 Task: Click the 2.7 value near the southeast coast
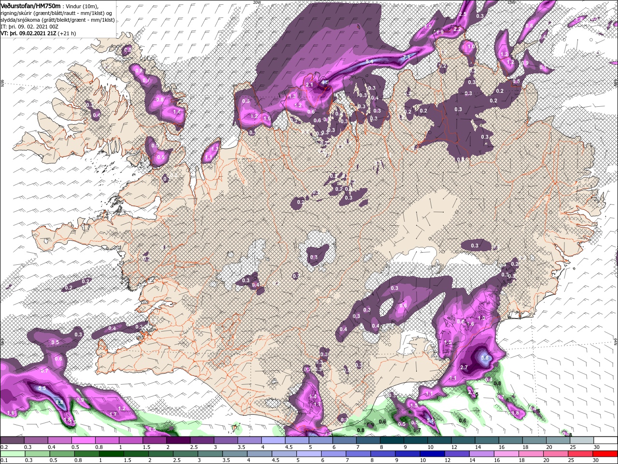click(x=464, y=367)
